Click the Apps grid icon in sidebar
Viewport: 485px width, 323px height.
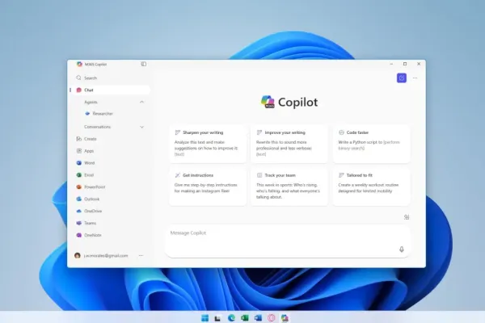click(79, 151)
